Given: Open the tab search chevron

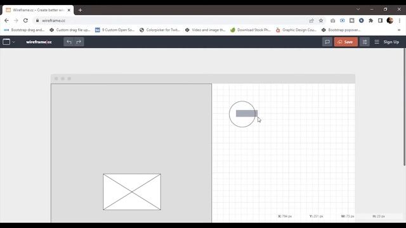Looking at the screenshot, I should [x=358, y=9].
